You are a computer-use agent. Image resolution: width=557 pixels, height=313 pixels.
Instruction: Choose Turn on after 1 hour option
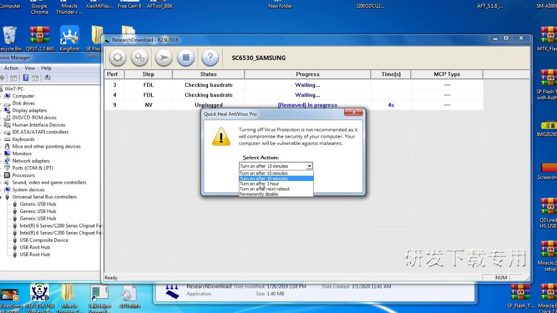click(276, 183)
